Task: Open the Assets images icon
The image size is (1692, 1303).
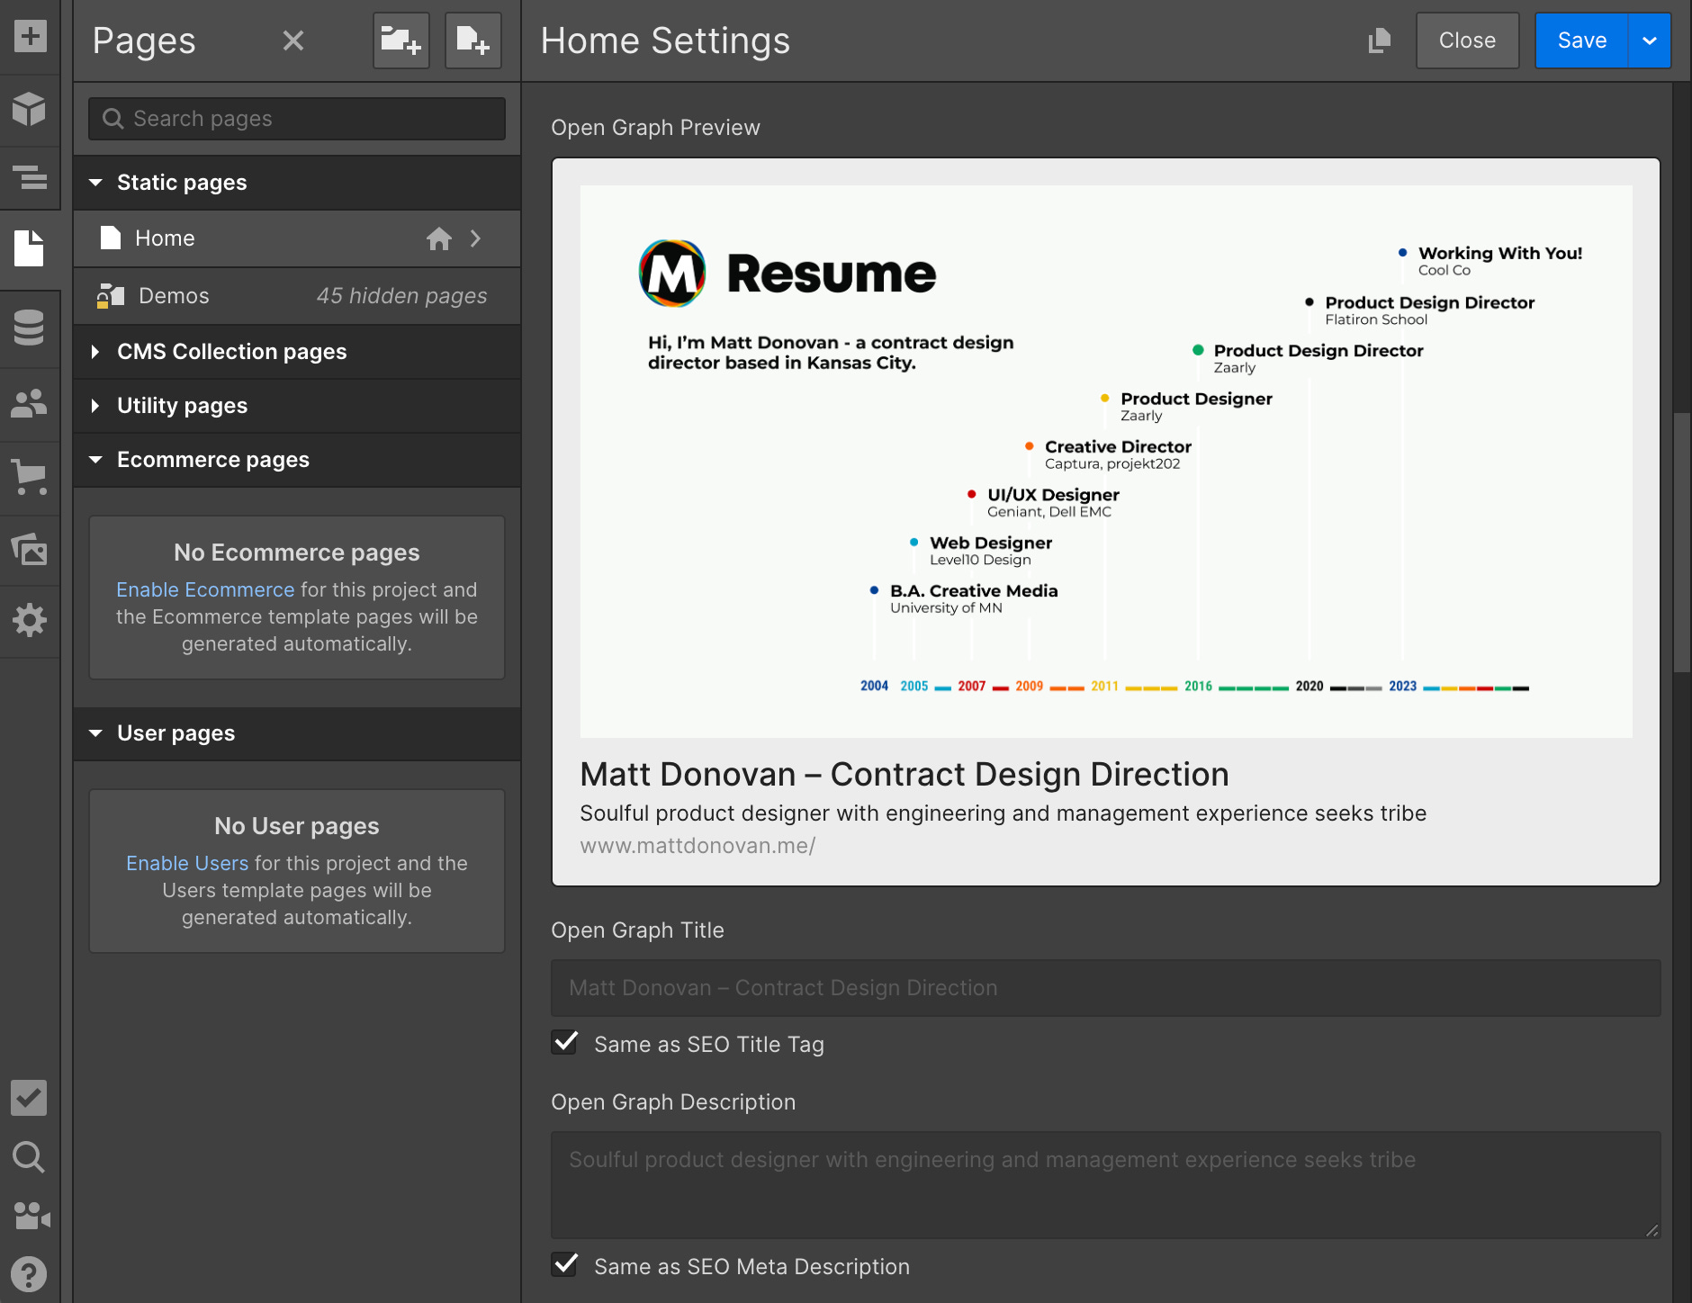Action: (30, 549)
